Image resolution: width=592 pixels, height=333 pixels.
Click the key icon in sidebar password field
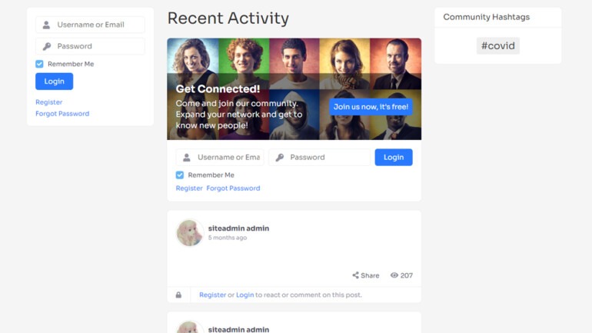coord(46,46)
